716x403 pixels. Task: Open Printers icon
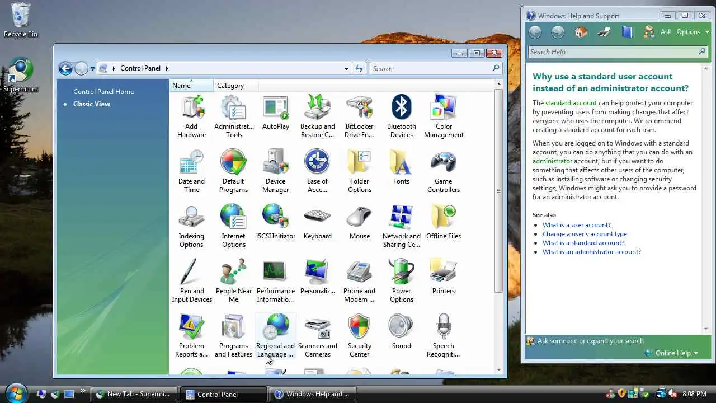coord(444,277)
